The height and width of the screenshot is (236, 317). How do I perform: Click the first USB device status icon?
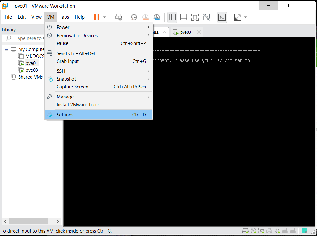(285, 231)
